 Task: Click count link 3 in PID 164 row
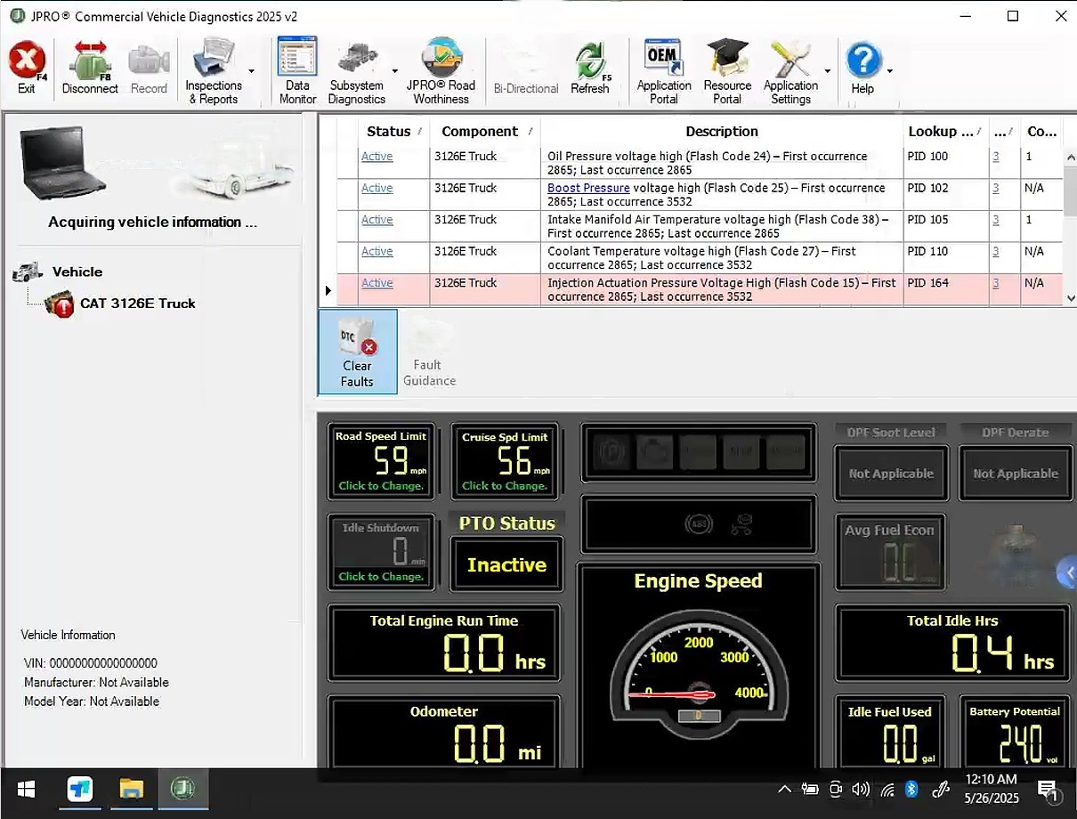[x=996, y=282]
